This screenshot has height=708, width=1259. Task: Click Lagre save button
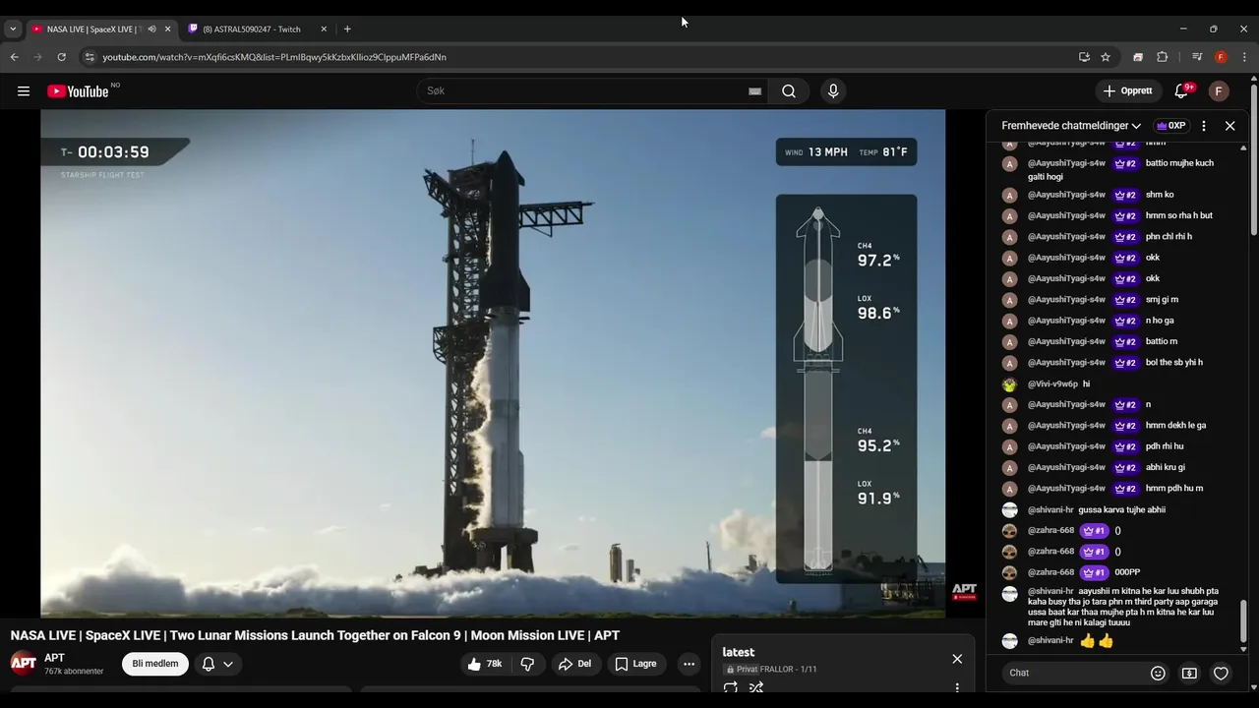636,664
